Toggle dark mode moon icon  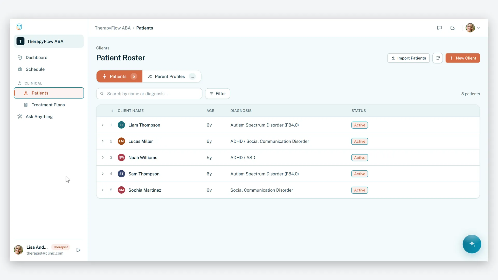point(453,28)
